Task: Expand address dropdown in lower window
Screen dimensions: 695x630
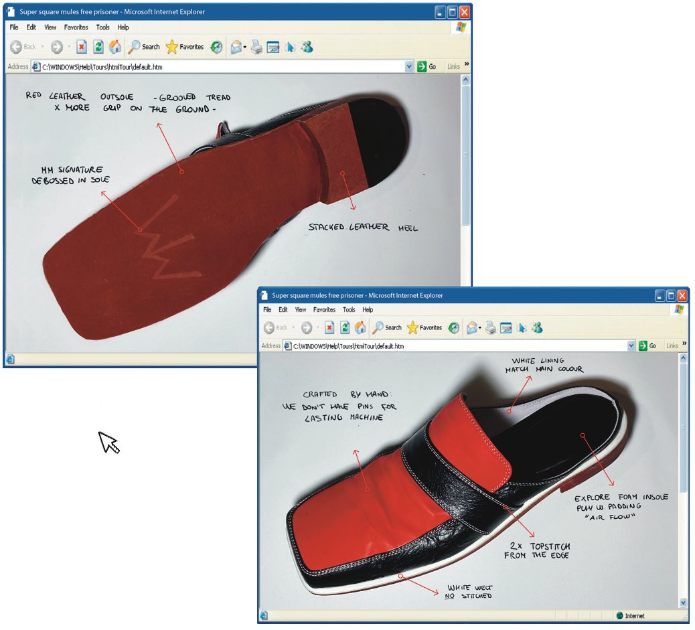Action: pos(631,346)
